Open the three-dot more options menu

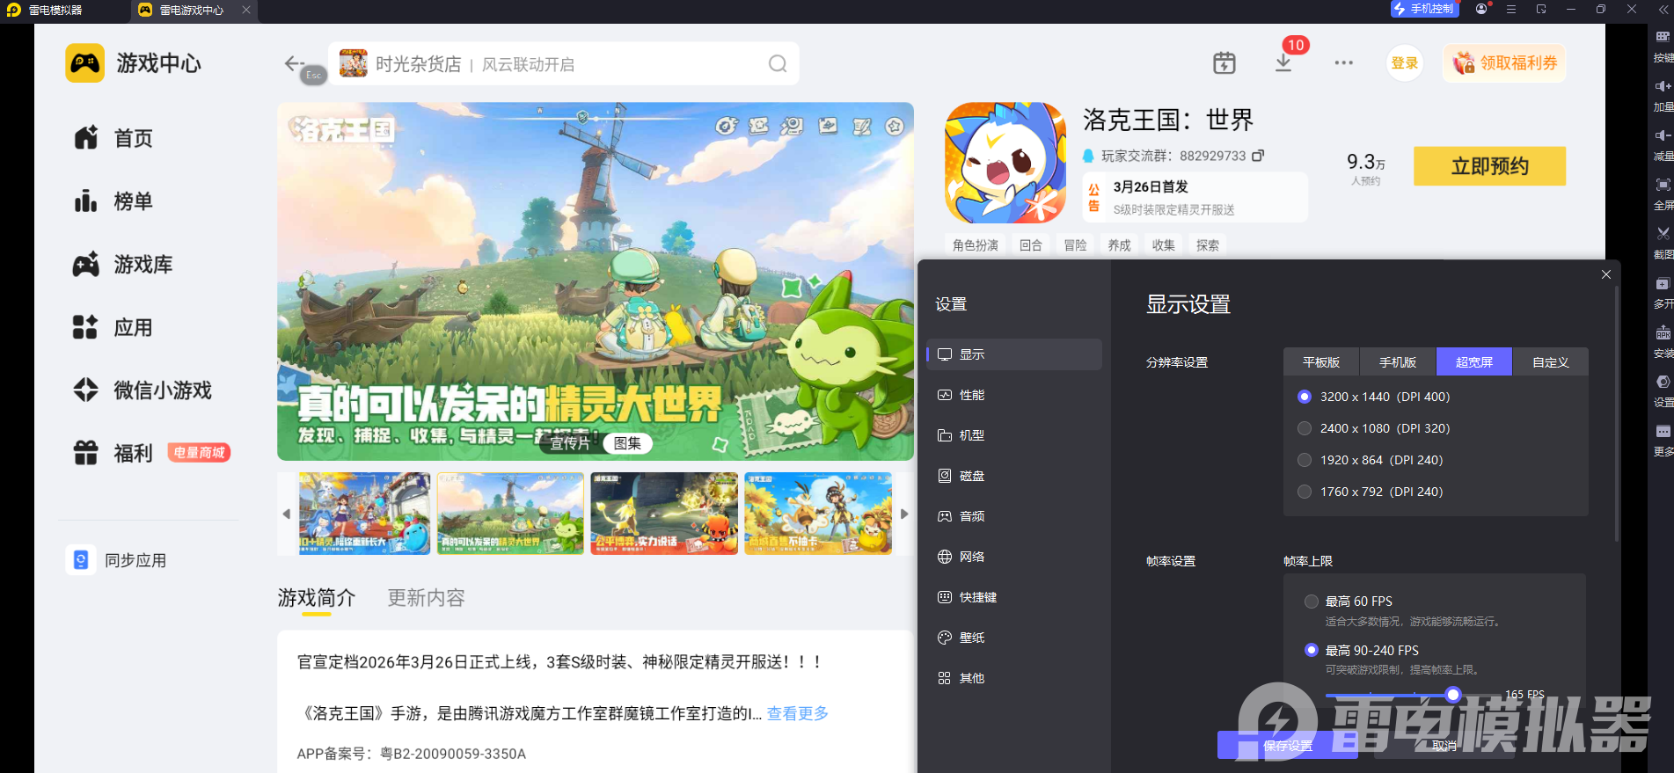click(x=1343, y=63)
